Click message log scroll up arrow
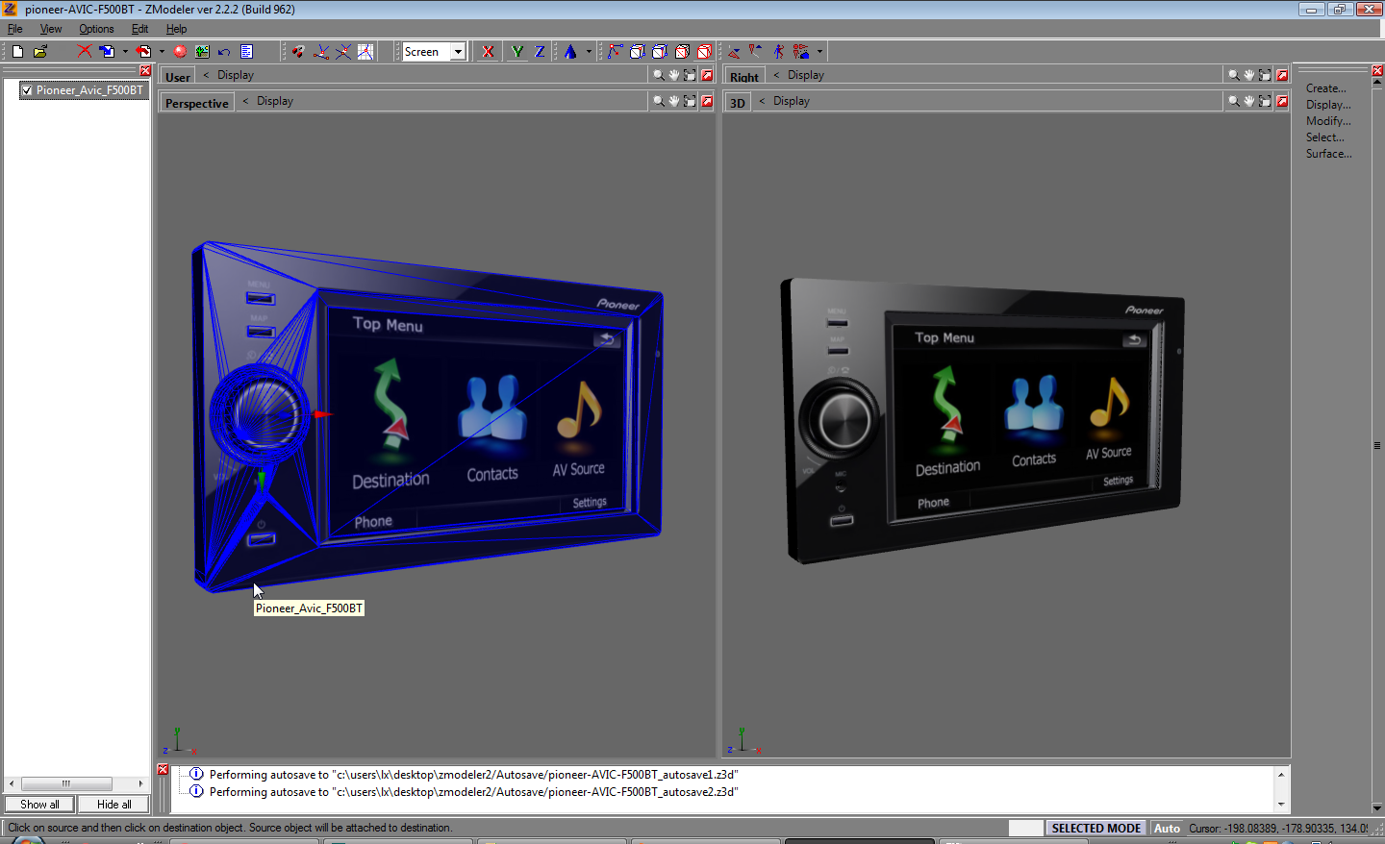Image resolution: width=1385 pixels, height=844 pixels. pos(1281,774)
